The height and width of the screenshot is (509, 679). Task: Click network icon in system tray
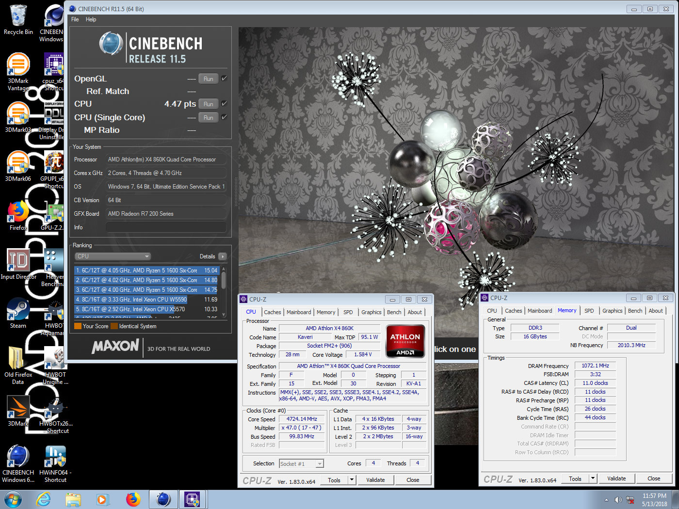(630, 500)
